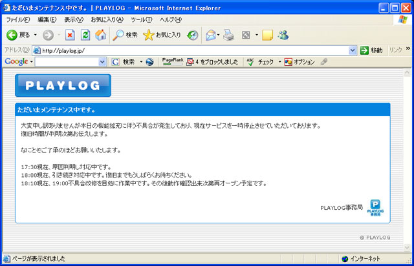Open the Messenger people icon
Viewport: 414px width, 266px height.
(283, 35)
